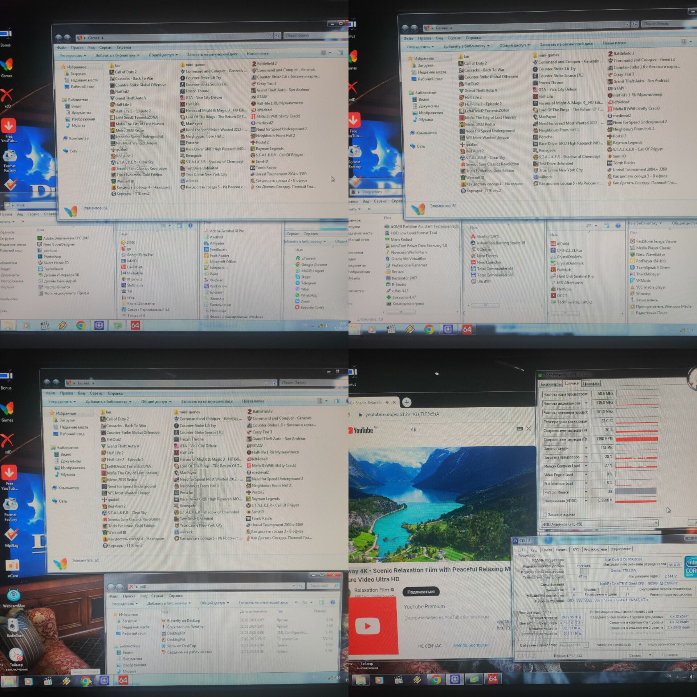Switch to the SPD tab in CPU-Z
Screen dimensions: 697x697
click(x=576, y=550)
